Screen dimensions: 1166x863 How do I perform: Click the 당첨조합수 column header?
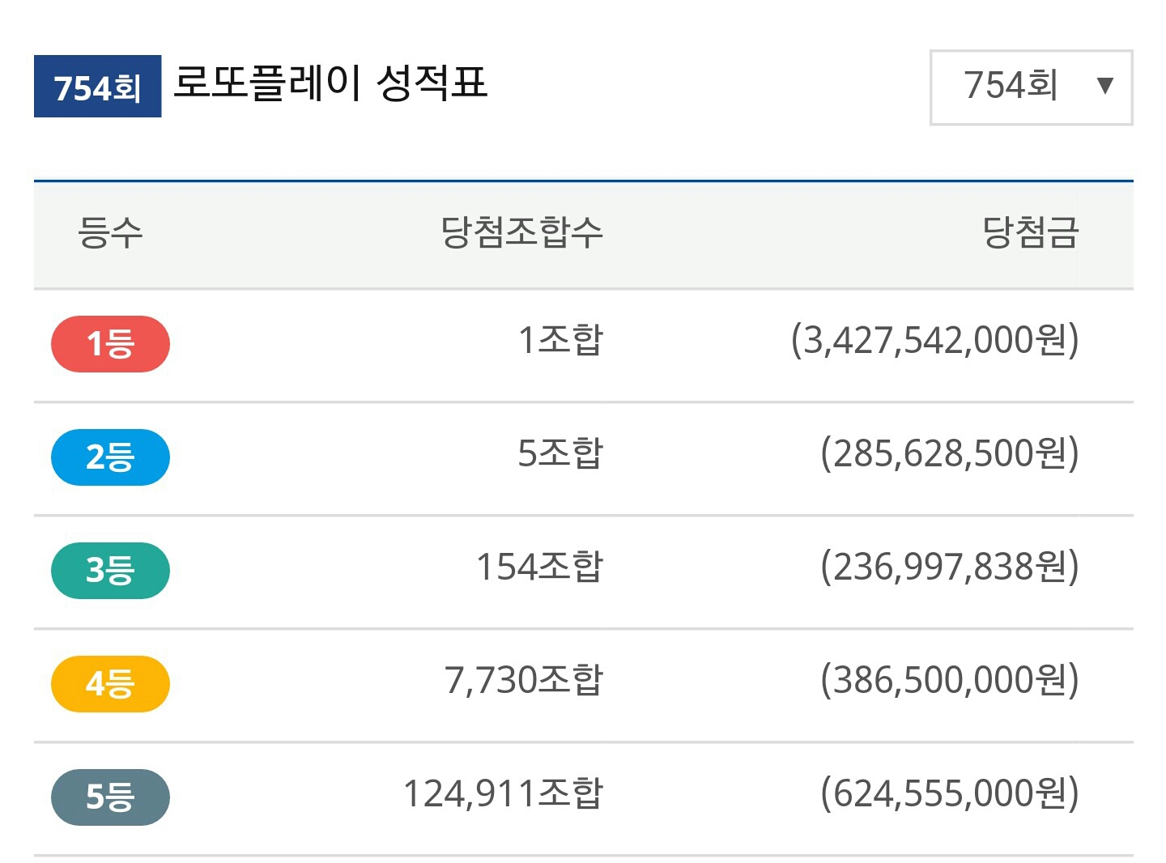coord(521,233)
